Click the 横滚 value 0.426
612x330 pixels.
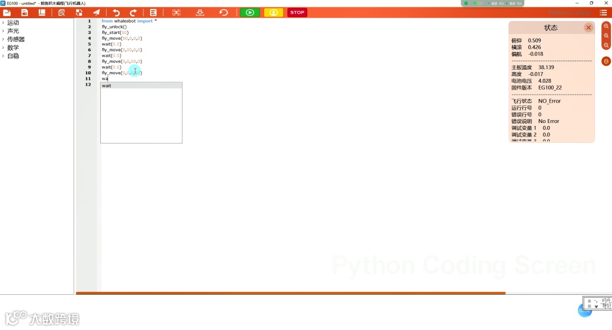pyautogui.click(x=534, y=47)
